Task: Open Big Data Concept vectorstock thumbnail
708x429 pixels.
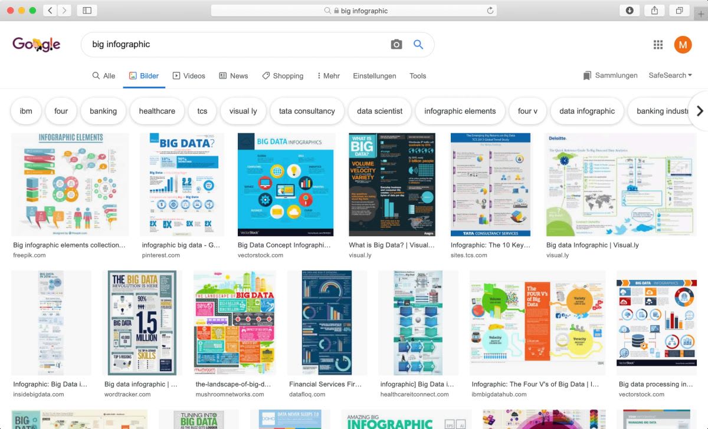Action: [286, 184]
